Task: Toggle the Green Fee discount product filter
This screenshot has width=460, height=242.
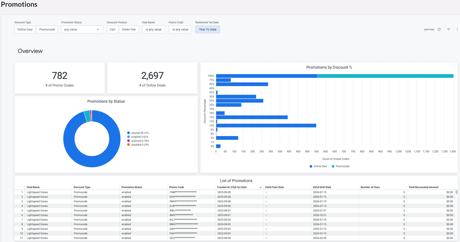Action: (129, 30)
